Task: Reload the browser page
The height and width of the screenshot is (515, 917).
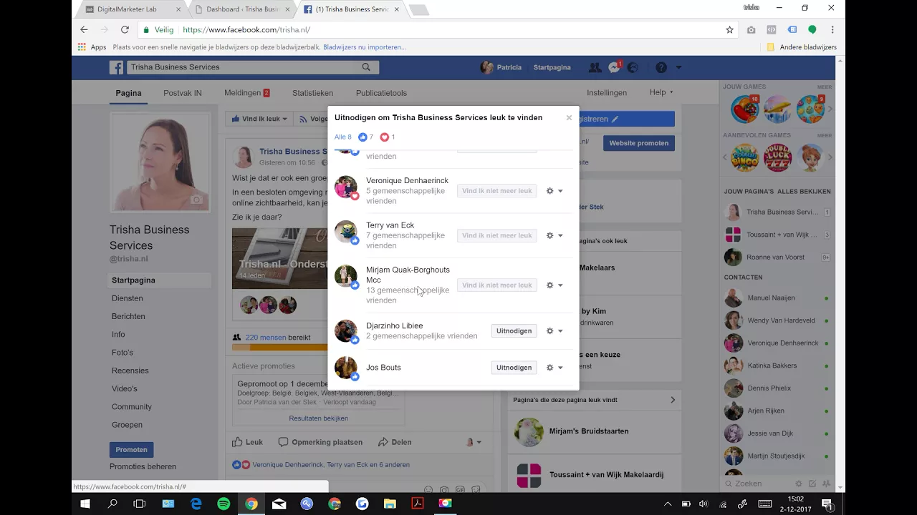Action: [125, 30]
